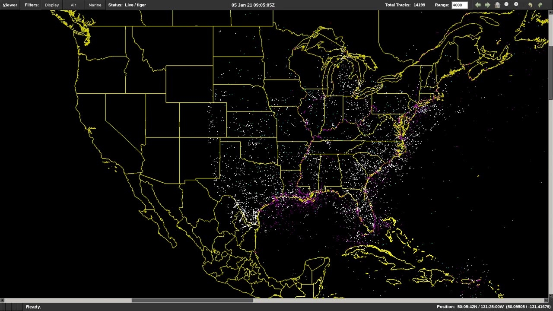Image resolution: width=553 pixels, height=311 pixels.
Task: Click the "Filters:" label
Action: coord(32,5)
